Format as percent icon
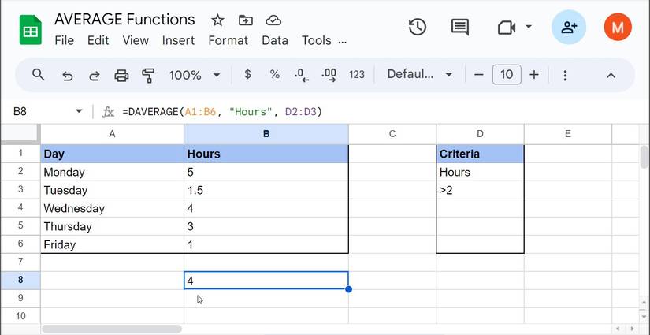The image size is (650, 335). click(274, 75)
